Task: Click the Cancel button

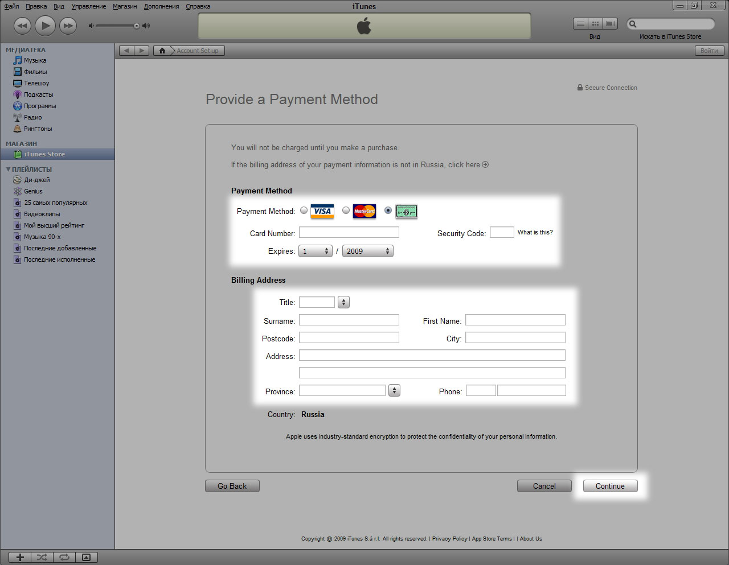Action: (544, 486)
